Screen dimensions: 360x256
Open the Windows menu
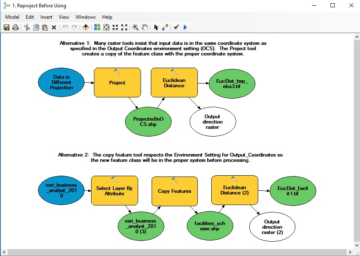tap(85, 17)
